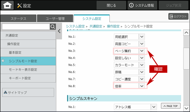Click the wrench settings icon
This screenshot has width=190, height=112.
coord(19,6)
